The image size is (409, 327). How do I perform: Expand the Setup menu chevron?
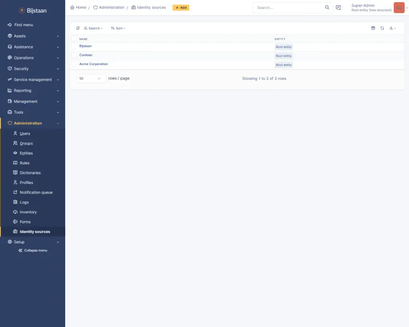click(x=58, y=242)
